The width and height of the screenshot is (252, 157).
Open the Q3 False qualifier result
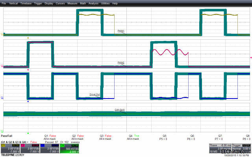click(106, 137)
